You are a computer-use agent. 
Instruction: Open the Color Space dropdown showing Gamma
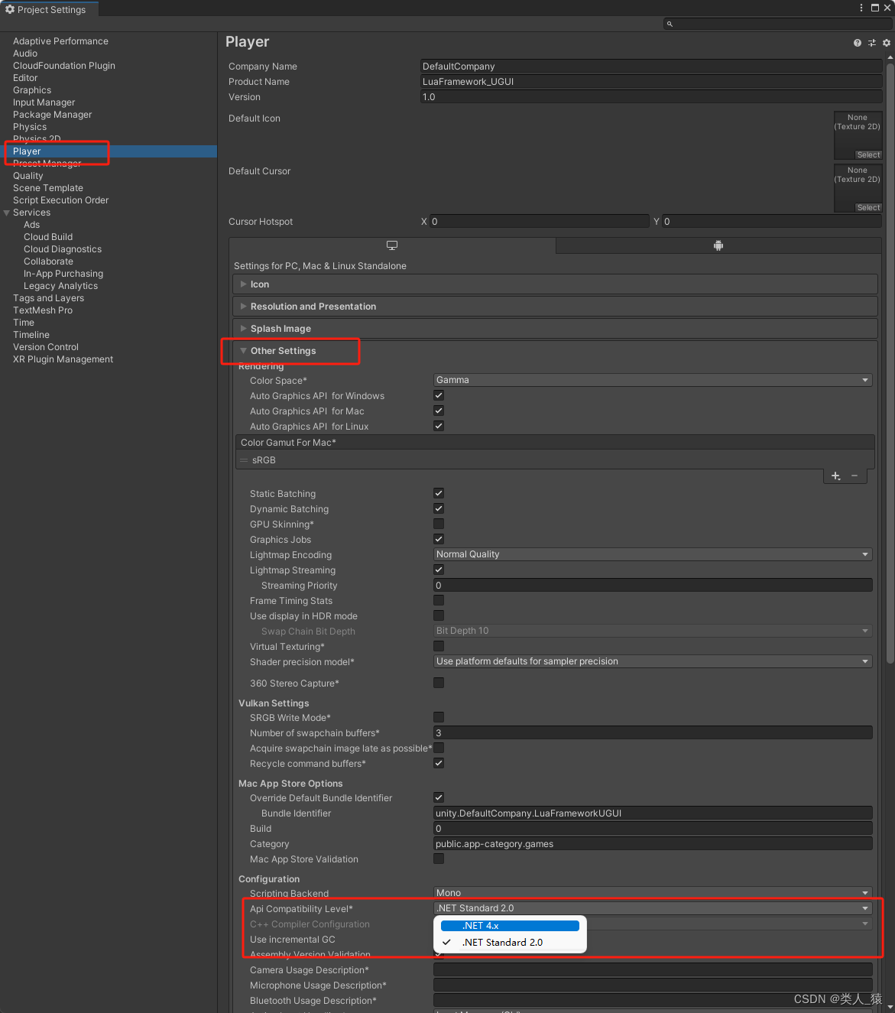coord(651,380)
